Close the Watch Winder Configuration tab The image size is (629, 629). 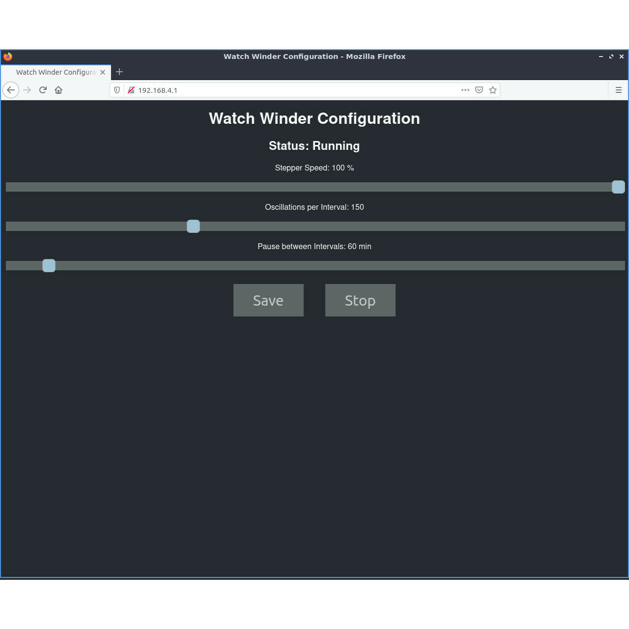coord(103,72)
